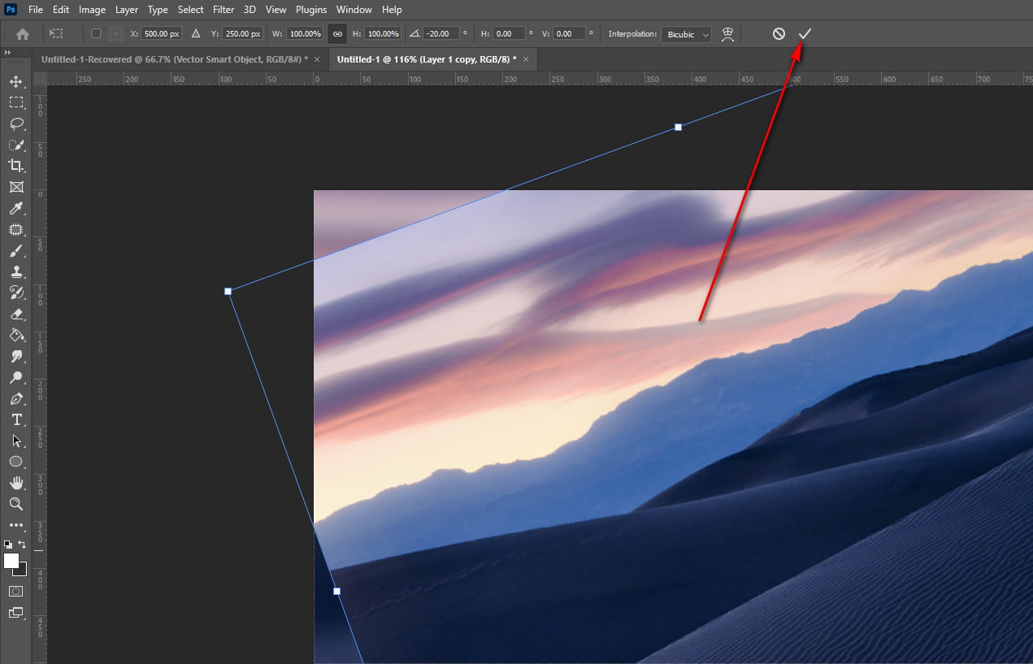Cancel the transform with the slash icon
Screen dimensions: 1033x664
tap(779, 33)
